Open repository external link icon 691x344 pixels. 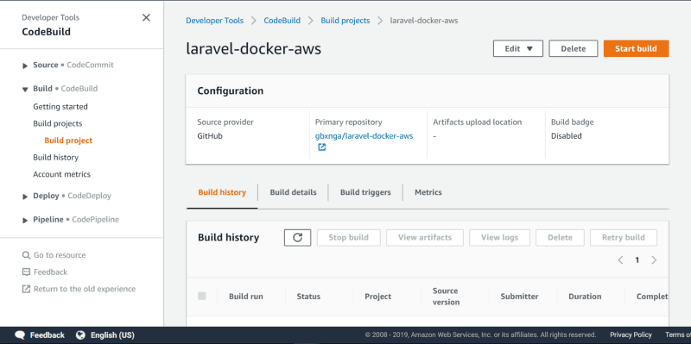321,147
